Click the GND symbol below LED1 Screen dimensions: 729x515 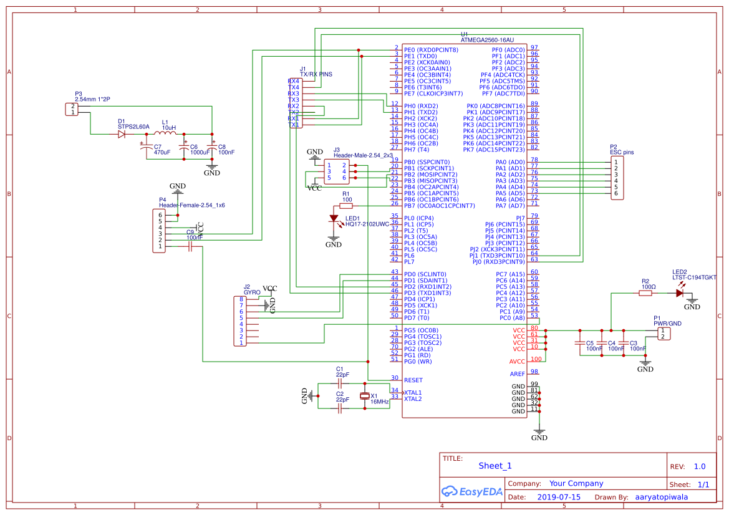coord(334,242)
